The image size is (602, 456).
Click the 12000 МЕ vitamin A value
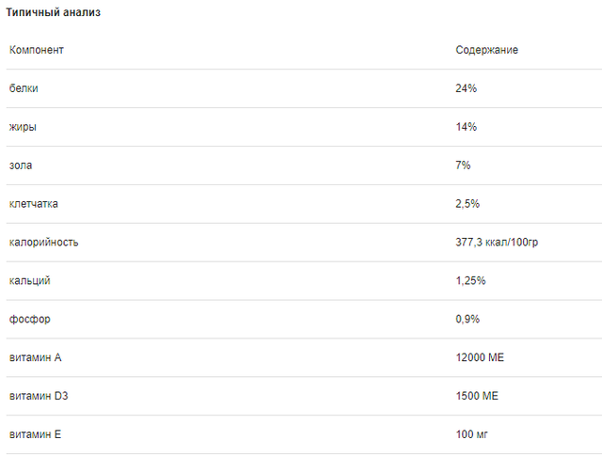pyautogui.click(x=480, y=357)
